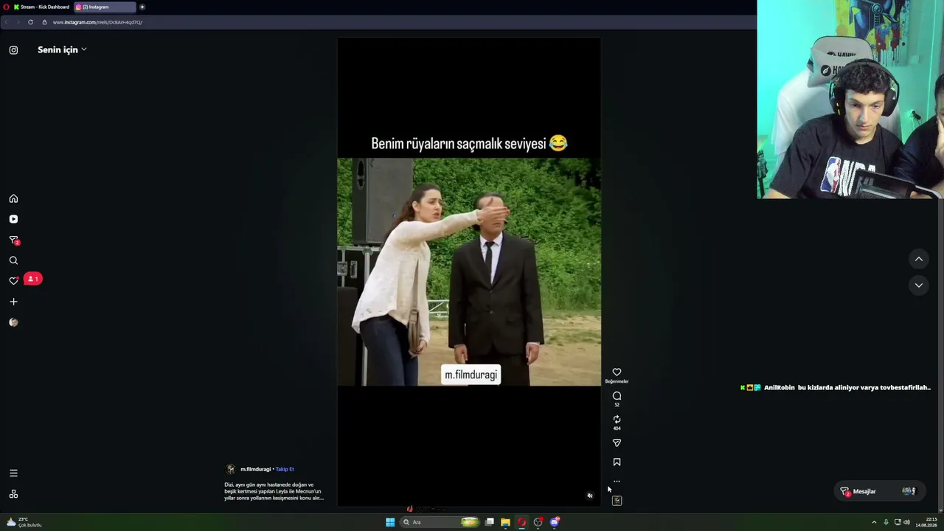Repost the reel with the repost icon
Image resolution: width=944 pixels, height=531 pixels.
pyautogui.click(x=617, y=419)
